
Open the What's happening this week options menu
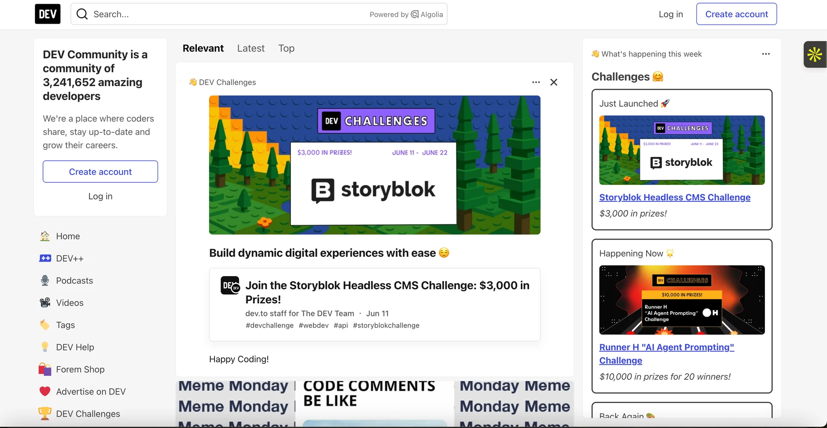[x=766, y=54]
